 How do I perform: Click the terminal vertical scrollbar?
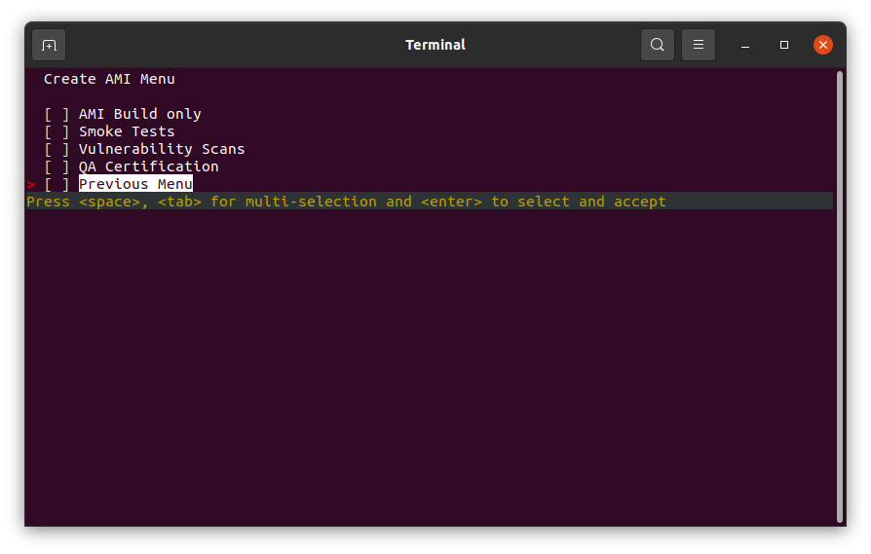point(840,297)
